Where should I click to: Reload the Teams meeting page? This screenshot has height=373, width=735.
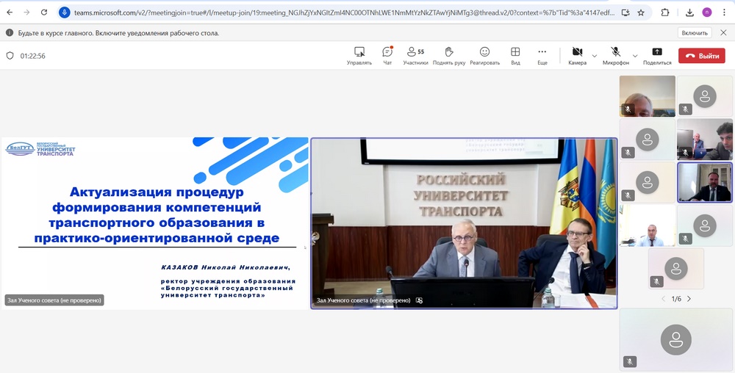44,12
